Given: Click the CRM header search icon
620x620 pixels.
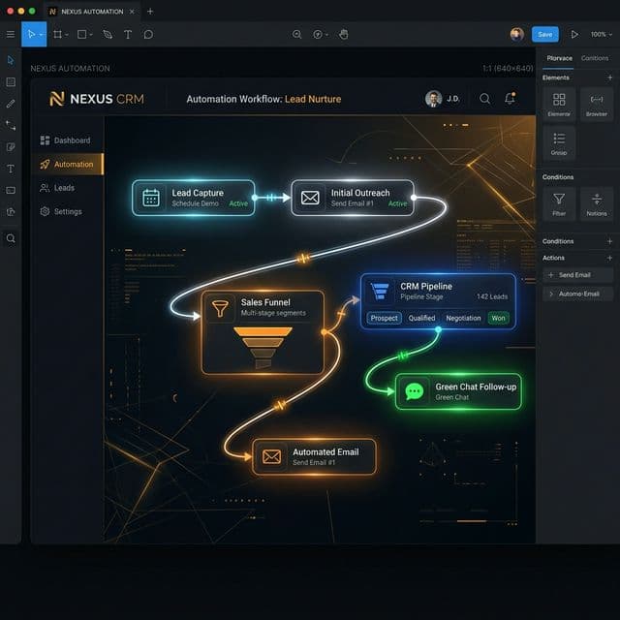Looking at the screenshot, I should coord(484,99).
